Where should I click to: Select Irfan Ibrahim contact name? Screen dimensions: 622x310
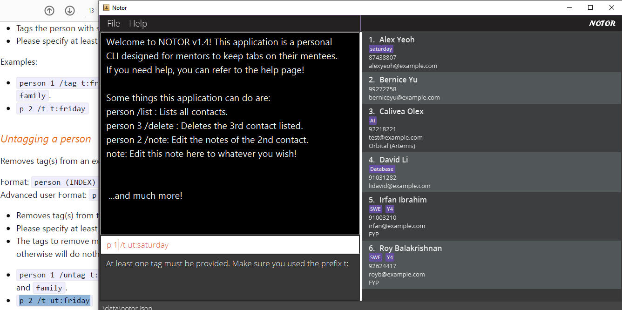point(403,200)
